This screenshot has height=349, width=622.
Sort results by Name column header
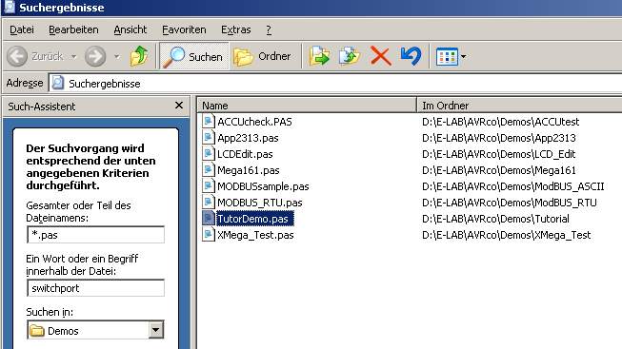click(x=307, y=106)
